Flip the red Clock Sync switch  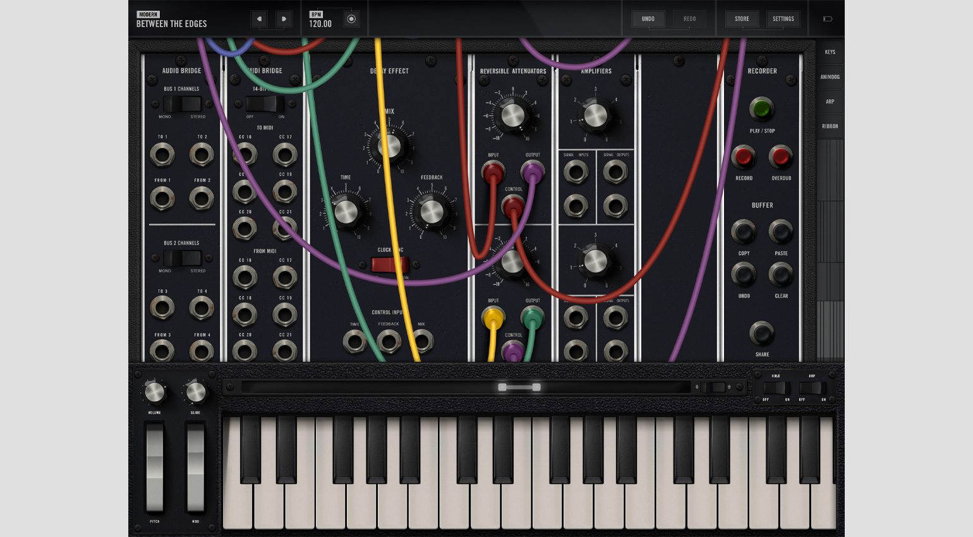[x=390, y=264]
